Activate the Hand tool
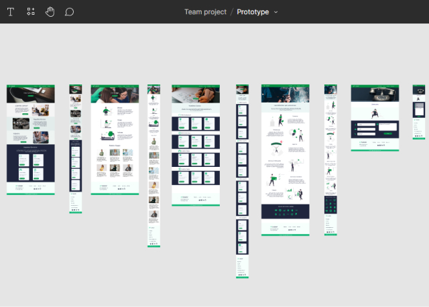Image resolution: width=429 pixels, height=307 pixels. click(x=50, y=12)
